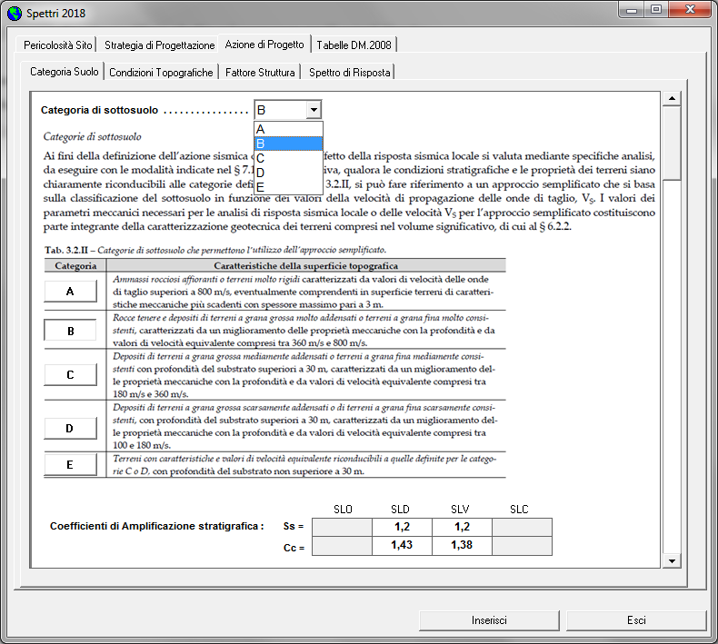Click the vertical scrollbar thumb

672,144
